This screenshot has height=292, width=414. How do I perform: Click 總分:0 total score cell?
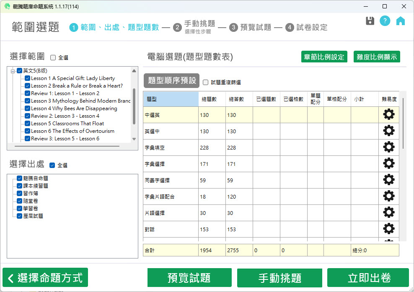(375, 250)
